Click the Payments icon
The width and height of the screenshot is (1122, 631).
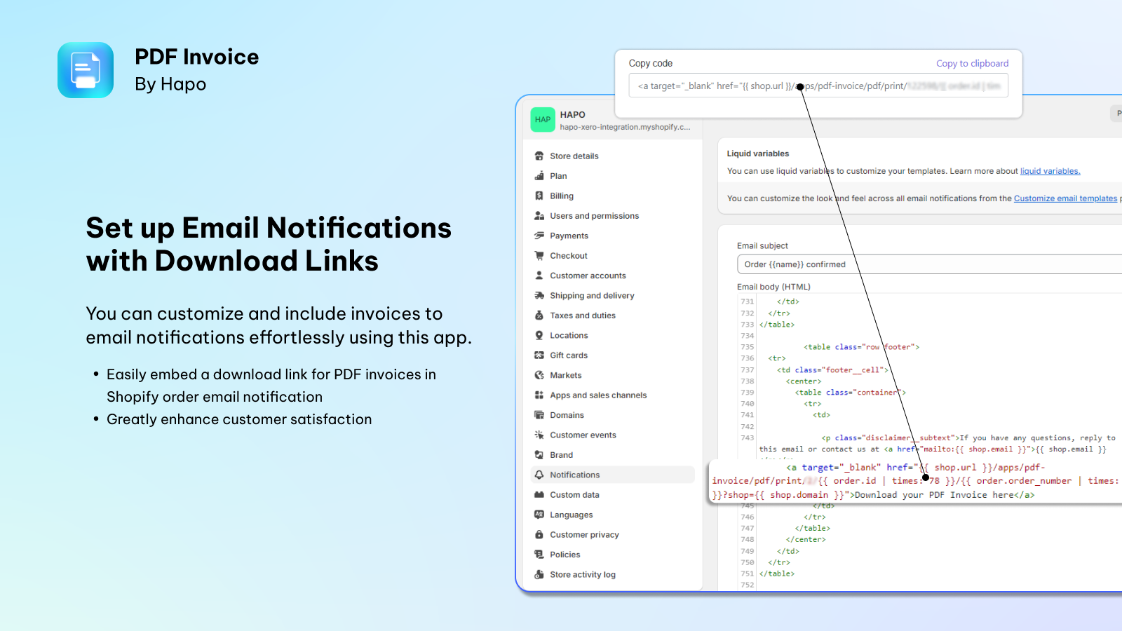pyautogui.click(x=539, y=236)
